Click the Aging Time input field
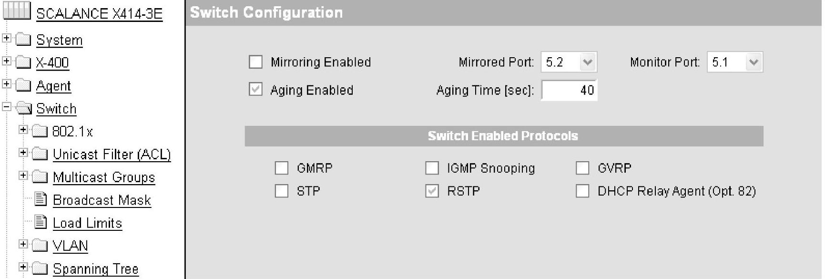 [569, 90]
